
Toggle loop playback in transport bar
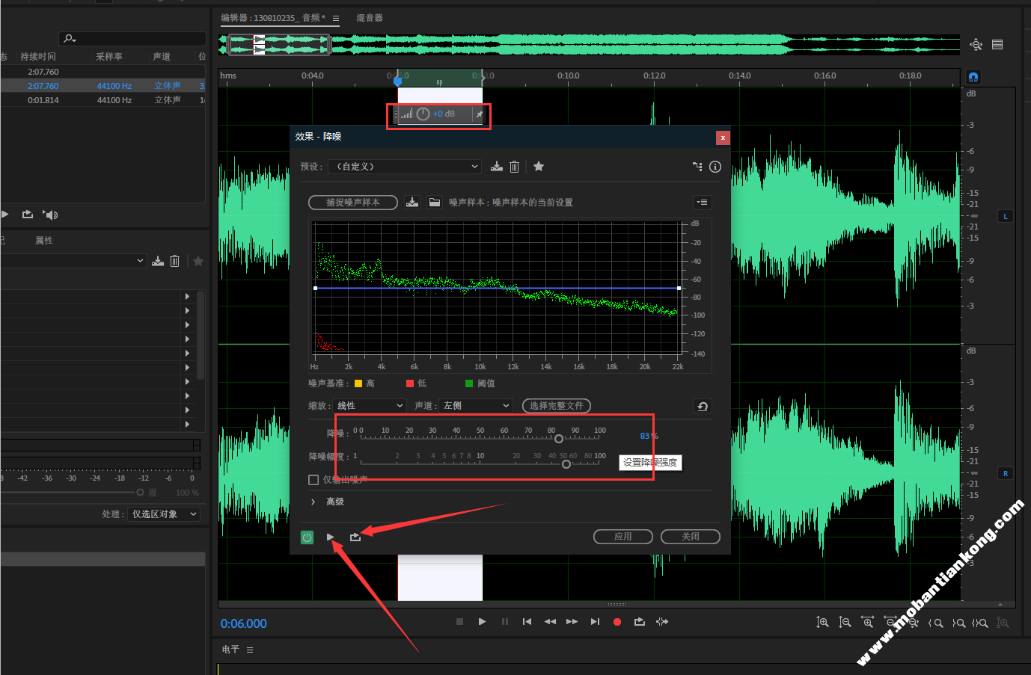(x=640, y=621)
